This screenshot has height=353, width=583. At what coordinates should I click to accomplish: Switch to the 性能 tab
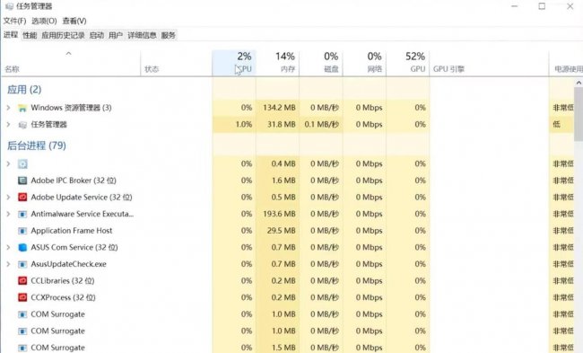pyautogui.click(x=30, y=35)
